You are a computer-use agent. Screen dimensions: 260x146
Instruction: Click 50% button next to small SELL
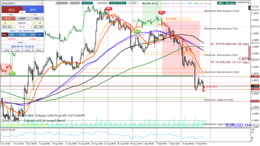pyautogui.click(x=12, y=35)
